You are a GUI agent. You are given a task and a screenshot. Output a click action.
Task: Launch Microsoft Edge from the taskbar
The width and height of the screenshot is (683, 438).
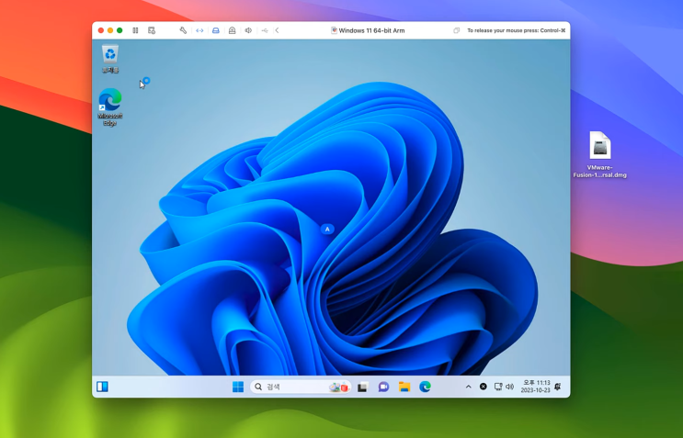[425, 387]
